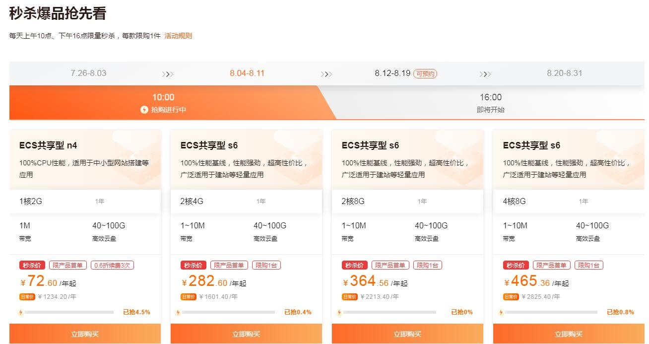The height and width of the screenshot is (344, 649).
Task: Click arrows icon after 8.04-8.11
Action: point(326,74)
